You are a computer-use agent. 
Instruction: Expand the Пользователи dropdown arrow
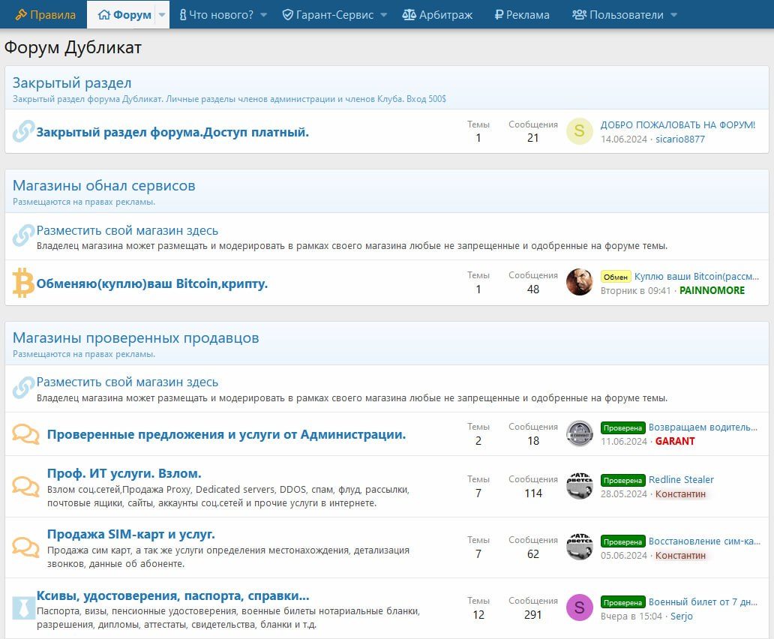point(673,15)
